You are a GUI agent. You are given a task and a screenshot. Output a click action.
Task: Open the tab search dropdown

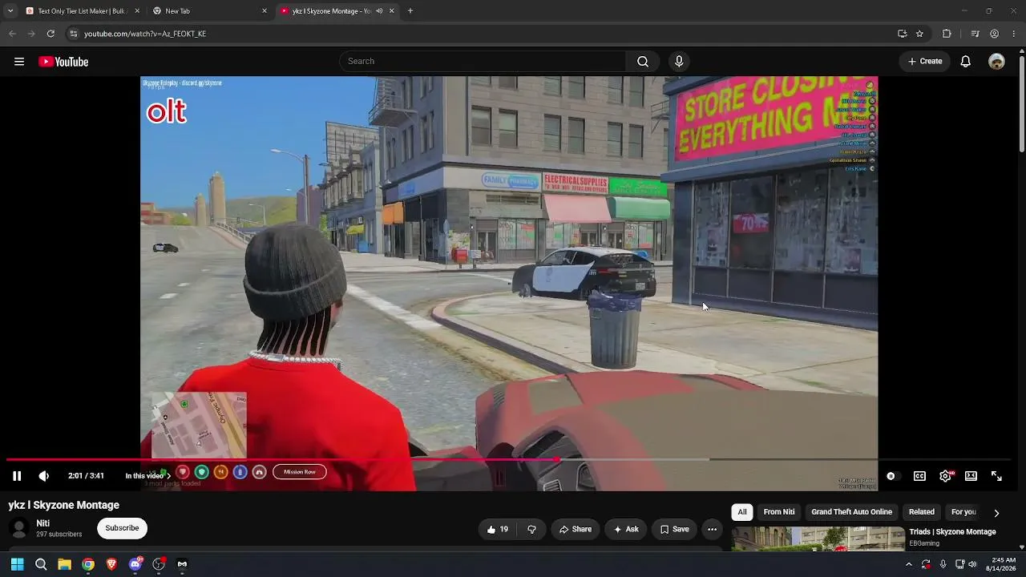10,11
